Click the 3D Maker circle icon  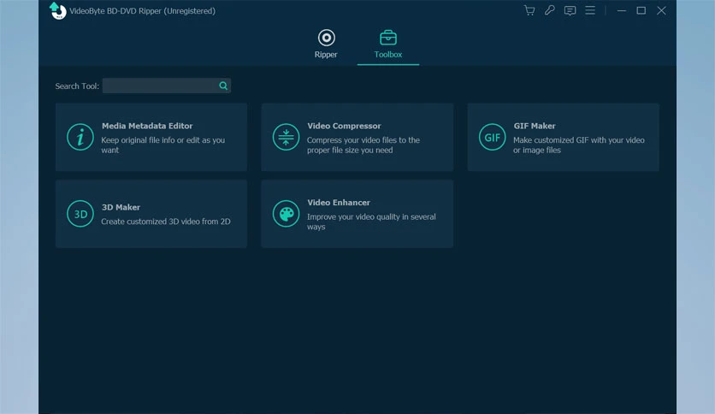coord(80,213)
